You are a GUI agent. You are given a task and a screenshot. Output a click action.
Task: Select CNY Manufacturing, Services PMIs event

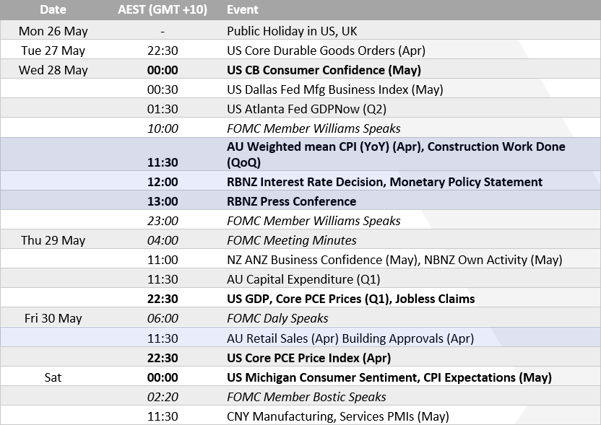(337, 416)
